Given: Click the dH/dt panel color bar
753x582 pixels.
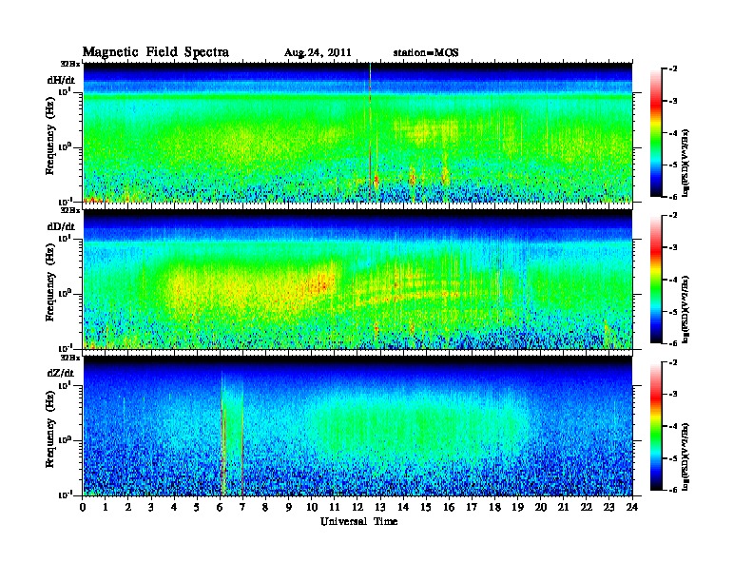Looking at the screenshot, I should [656, 133].
